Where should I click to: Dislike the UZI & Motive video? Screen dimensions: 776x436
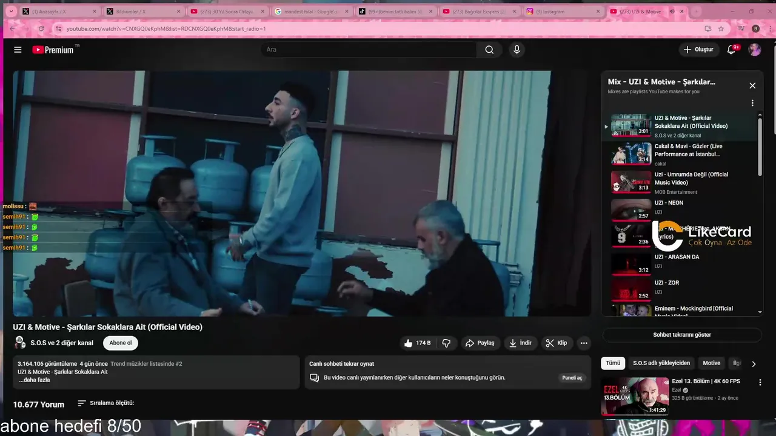[x=446, y=343]
